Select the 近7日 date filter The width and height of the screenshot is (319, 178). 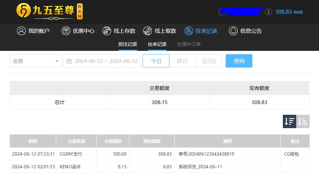click(209, 61)
